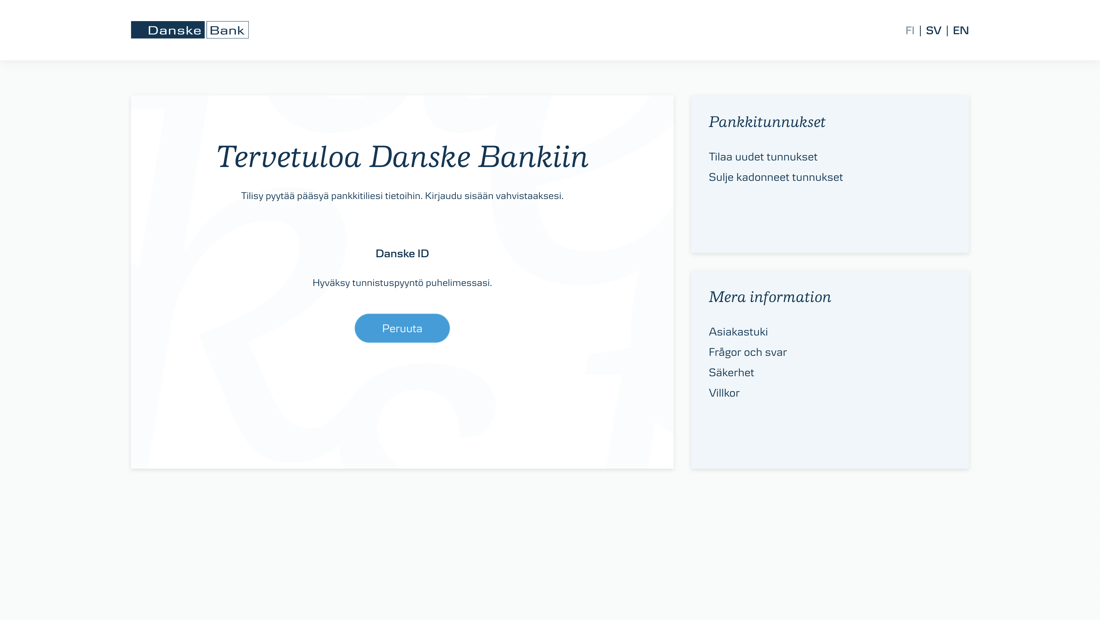Viewport: 1100px width, 620px height.
Task: Open Tilaa uudet tunnukset link
Action: click(763, 157)
